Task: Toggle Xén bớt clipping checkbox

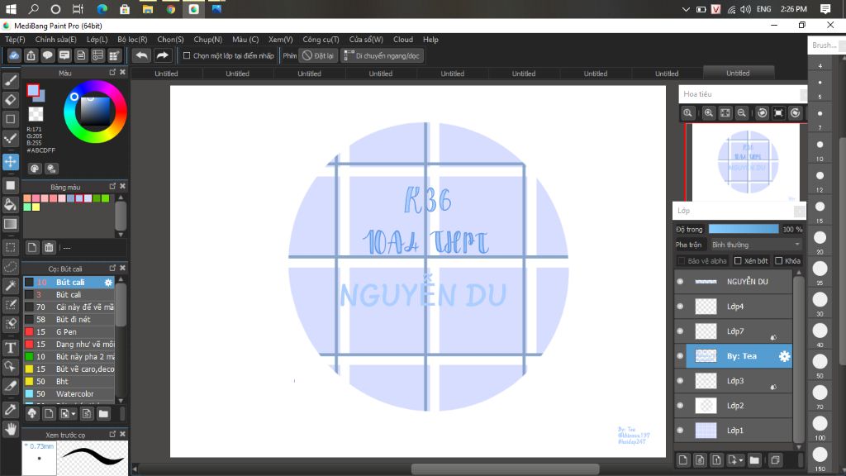Action: 738,260
